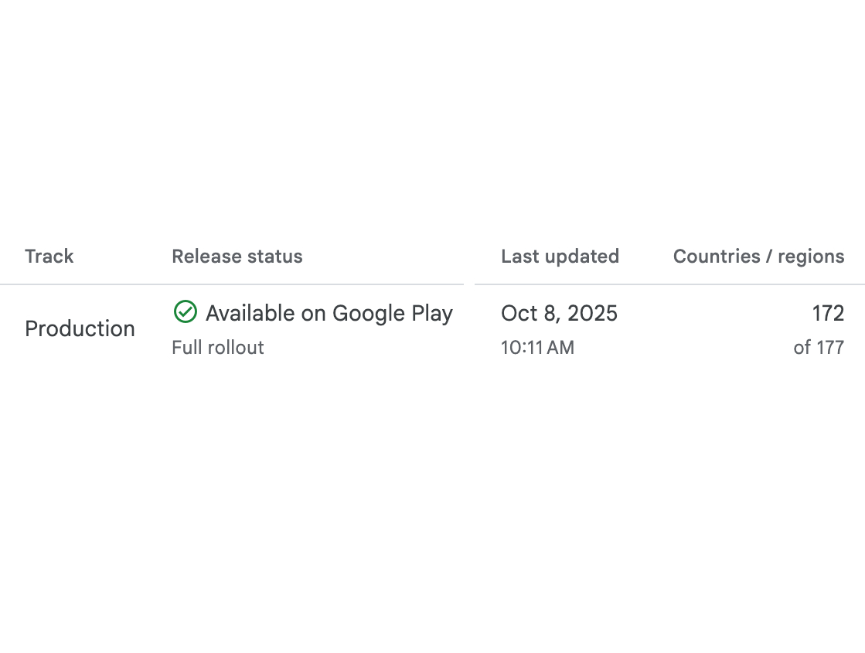Click the Full rollout subtext
Image resolution: width=865 pixels, height=653 pixels.
click(x=218, y=348)
